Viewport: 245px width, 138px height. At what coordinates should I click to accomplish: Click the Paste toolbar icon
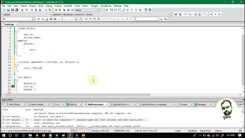[40, 10]
